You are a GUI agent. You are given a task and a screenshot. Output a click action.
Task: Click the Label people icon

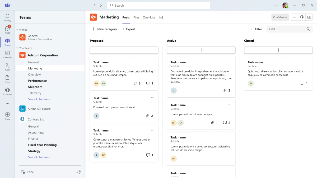point(23,172)
